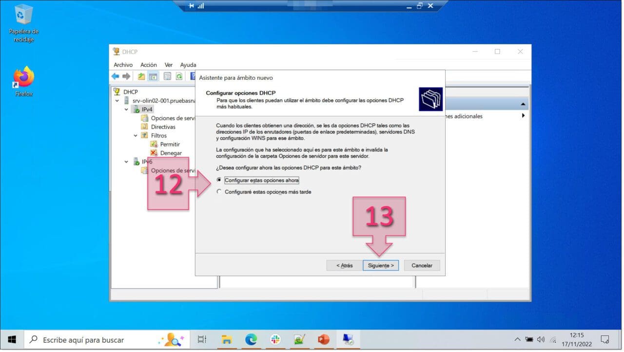
Task: Click the Back arrow in DHCP toolbar
Action: [116, 76]
